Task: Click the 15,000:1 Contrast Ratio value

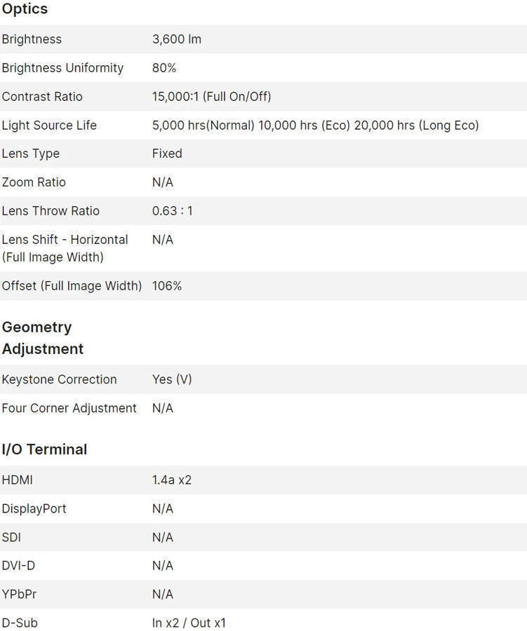Action: pyautogui.click(x=211, y=97)
